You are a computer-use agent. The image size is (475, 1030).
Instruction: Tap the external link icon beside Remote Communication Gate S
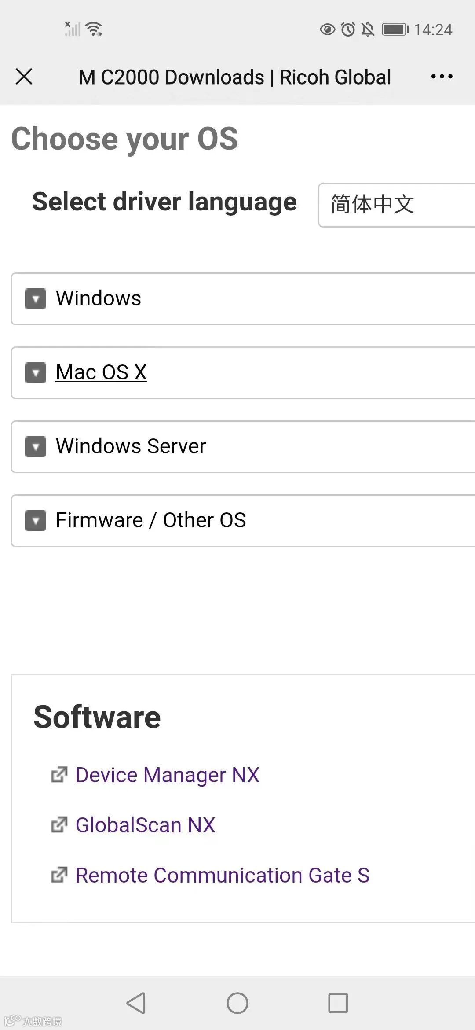[59, 875]
